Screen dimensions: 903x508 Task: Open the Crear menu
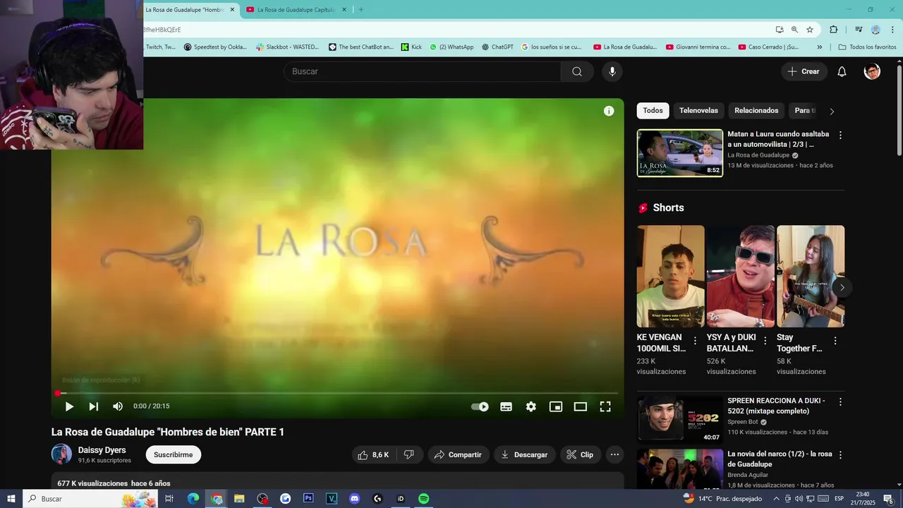pyautogui.click(x=804, y=71)
